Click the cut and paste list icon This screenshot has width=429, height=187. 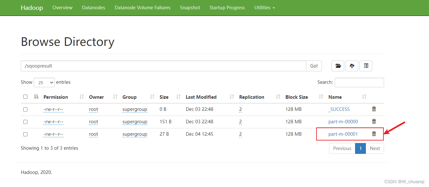pos(366,66)
